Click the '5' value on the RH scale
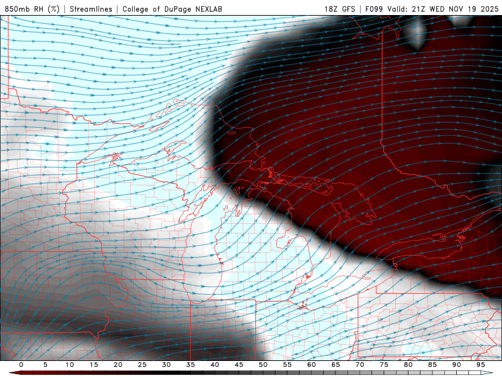This screenshot has height=376, width=502. pos(45,365)
